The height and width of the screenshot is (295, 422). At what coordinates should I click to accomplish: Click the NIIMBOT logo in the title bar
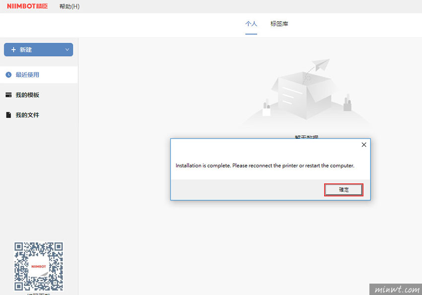(x=27, y=6)
